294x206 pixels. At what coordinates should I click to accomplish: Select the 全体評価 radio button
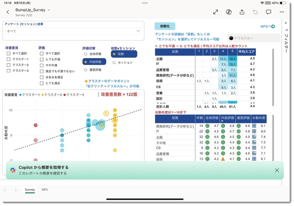pyautogui.click(x=85, y=54)
